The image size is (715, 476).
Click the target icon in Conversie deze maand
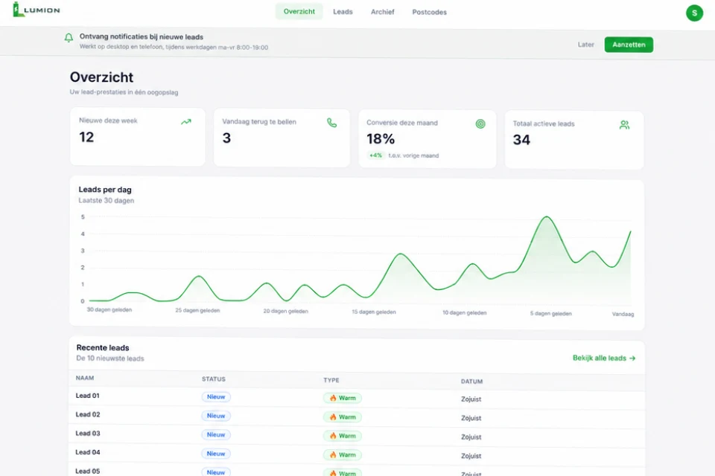(x=480, y=124)
